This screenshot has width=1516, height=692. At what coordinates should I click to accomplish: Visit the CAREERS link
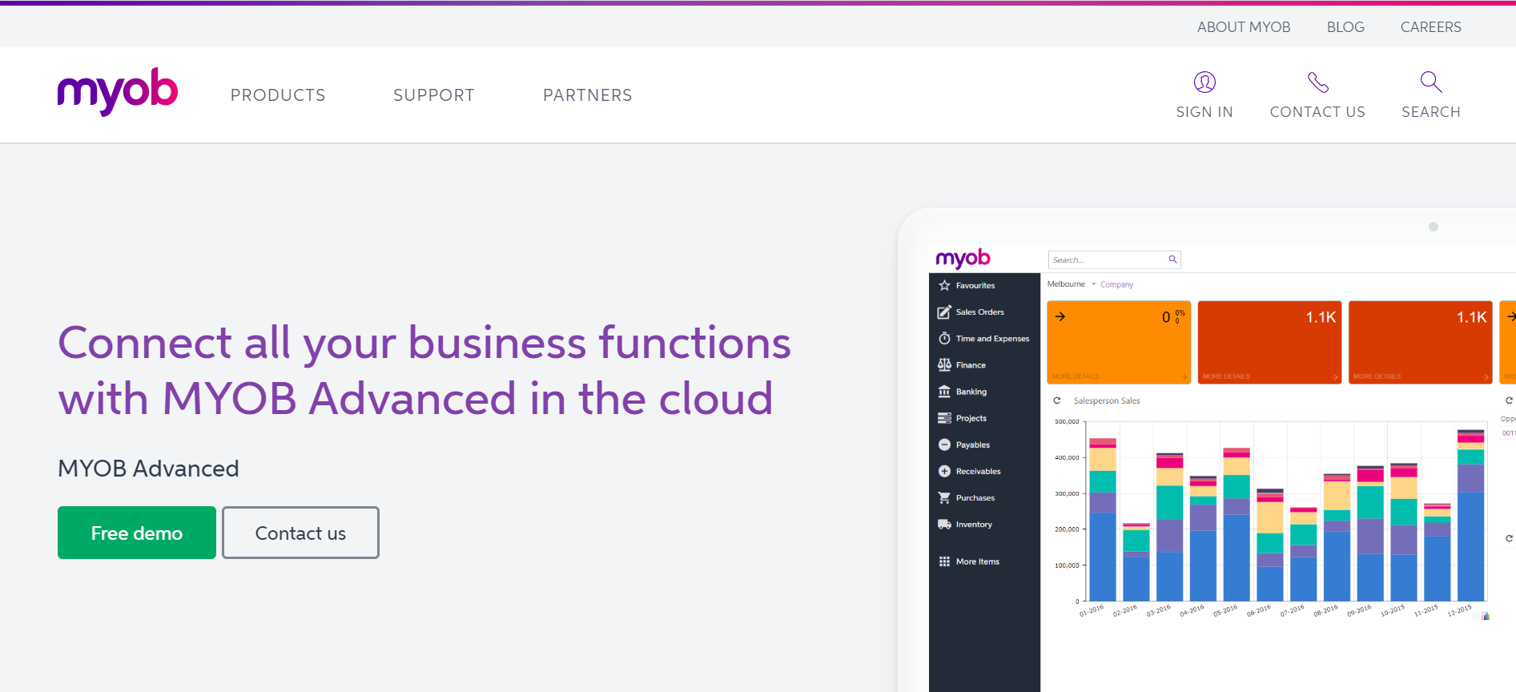click(x=1431, y=27)
